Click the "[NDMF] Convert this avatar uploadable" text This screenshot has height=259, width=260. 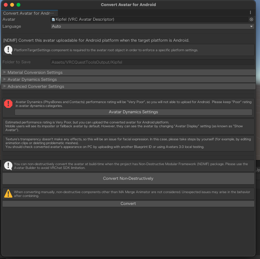(x=96, y=40)
